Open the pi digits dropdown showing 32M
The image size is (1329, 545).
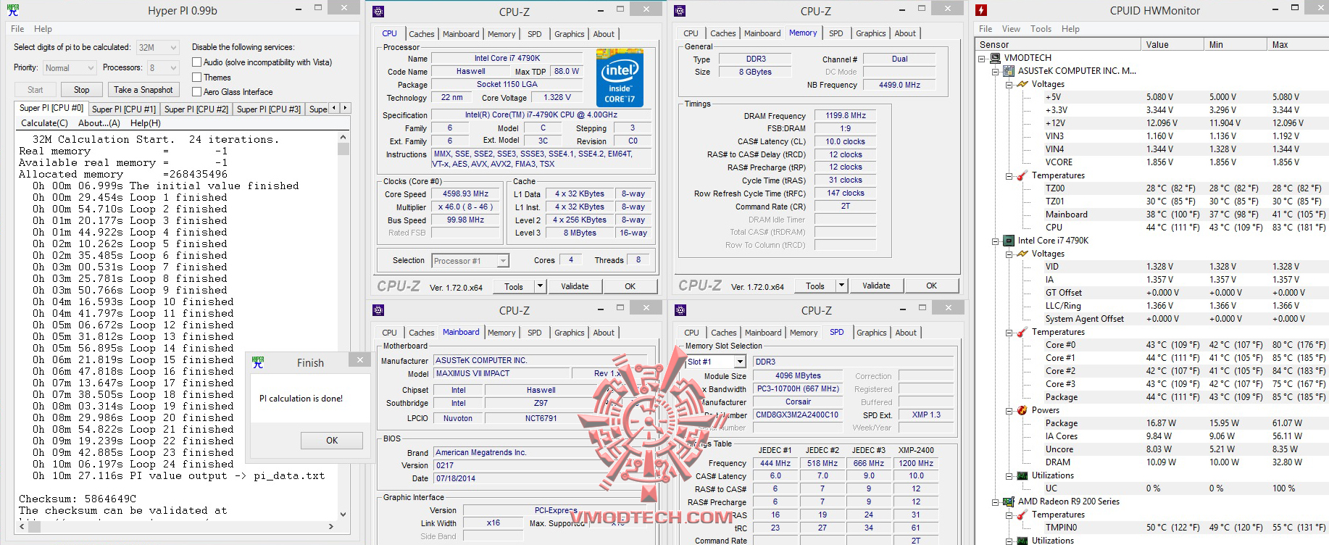[157, 47]
